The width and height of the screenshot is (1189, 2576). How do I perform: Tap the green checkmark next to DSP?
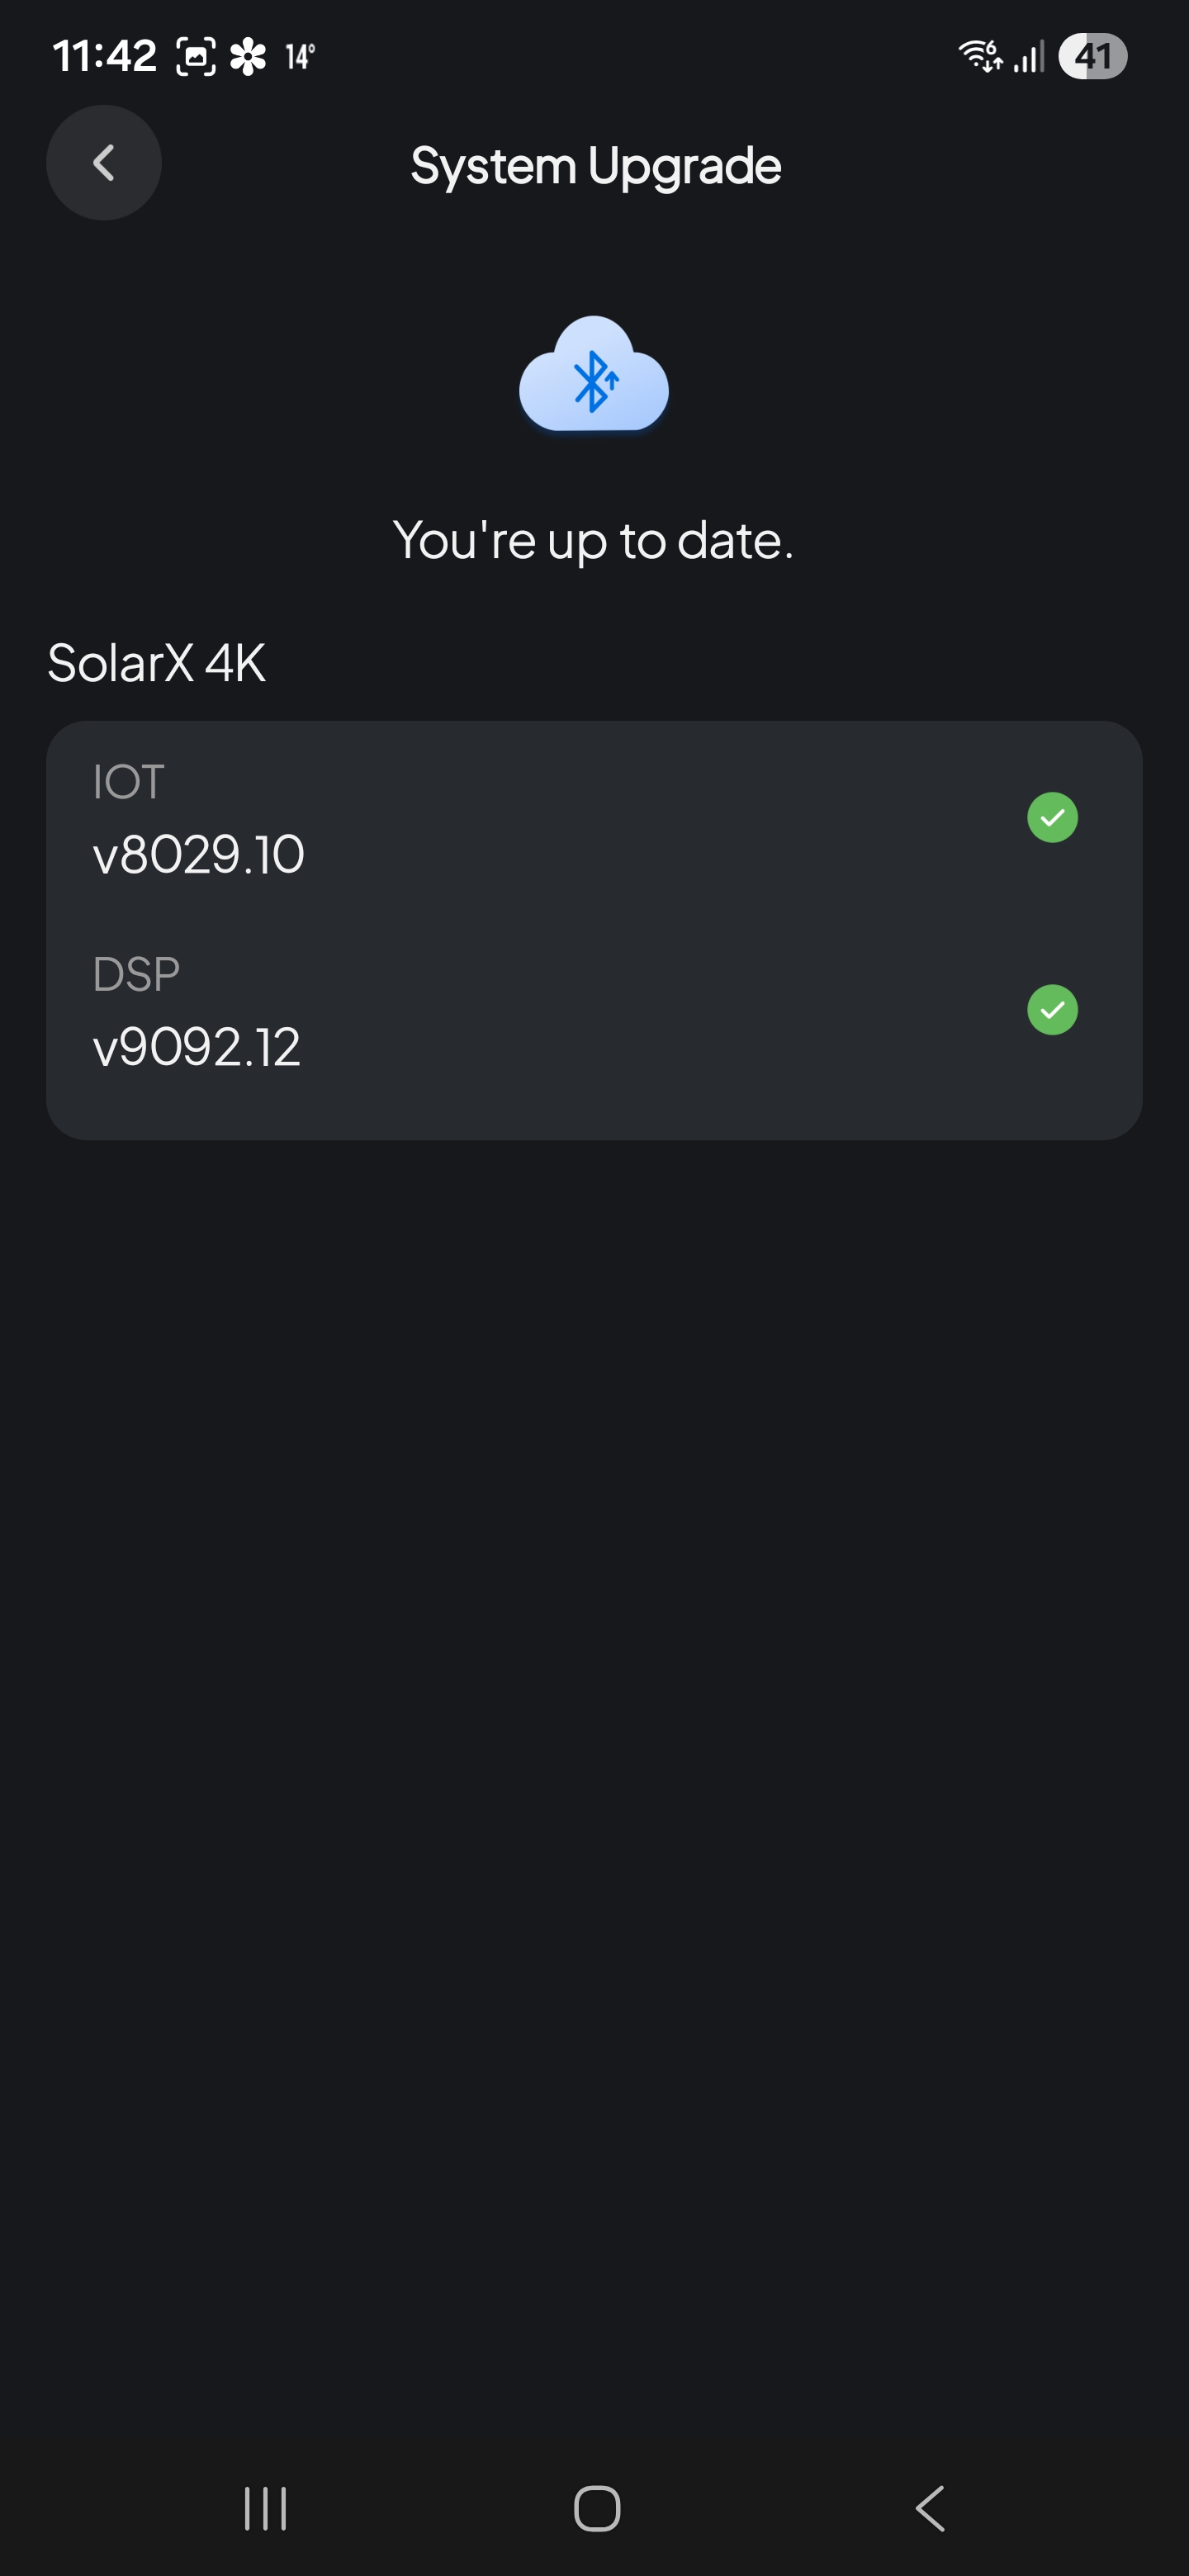coord(1052,1010)
